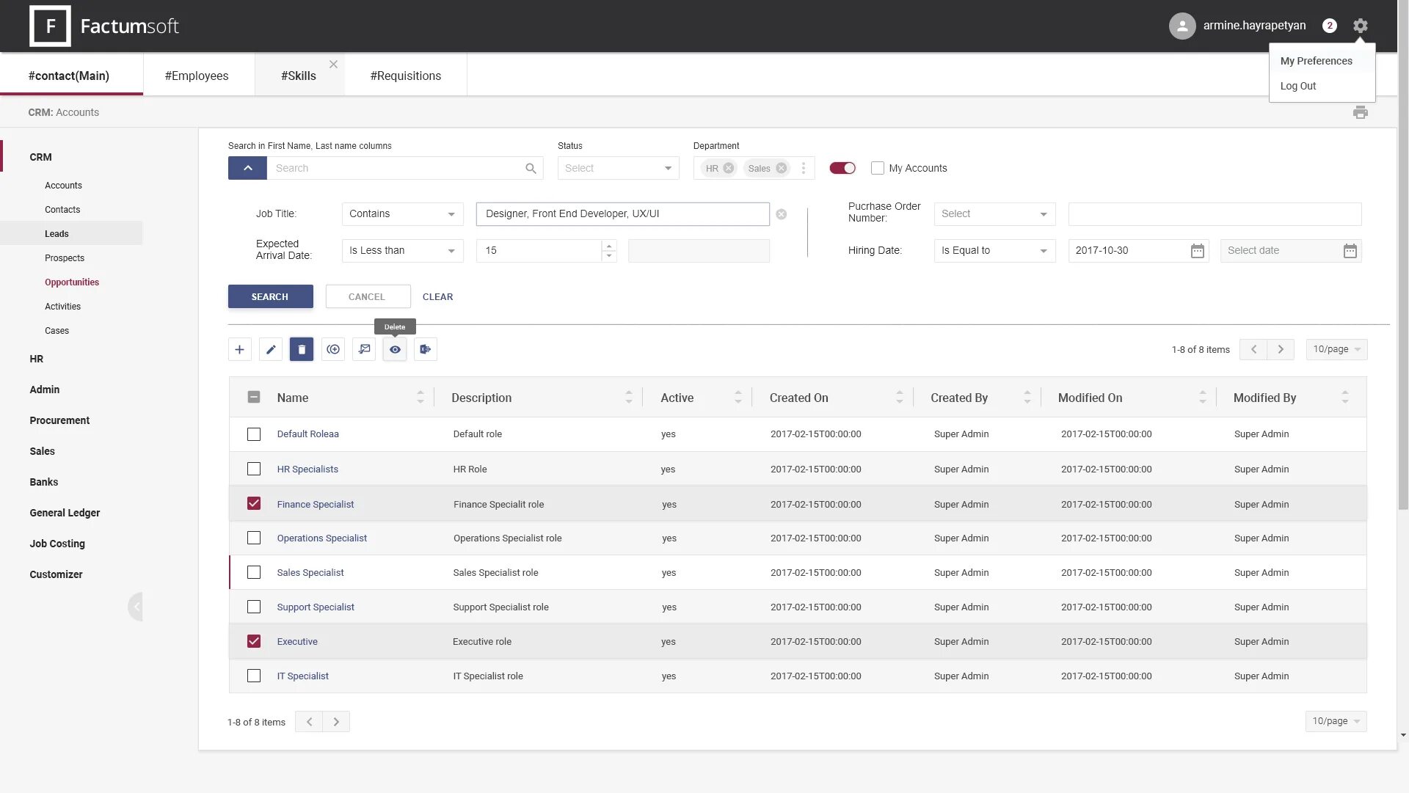Open the Status select dropdown
The width and height of the screenshot is (1409, 793).
coord(618,168)
